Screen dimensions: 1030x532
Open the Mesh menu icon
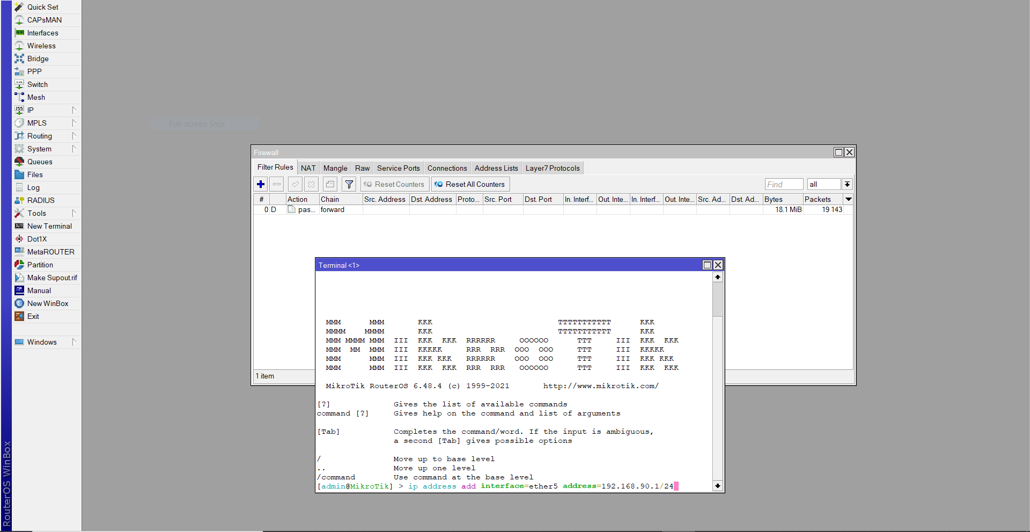(19, 97)
